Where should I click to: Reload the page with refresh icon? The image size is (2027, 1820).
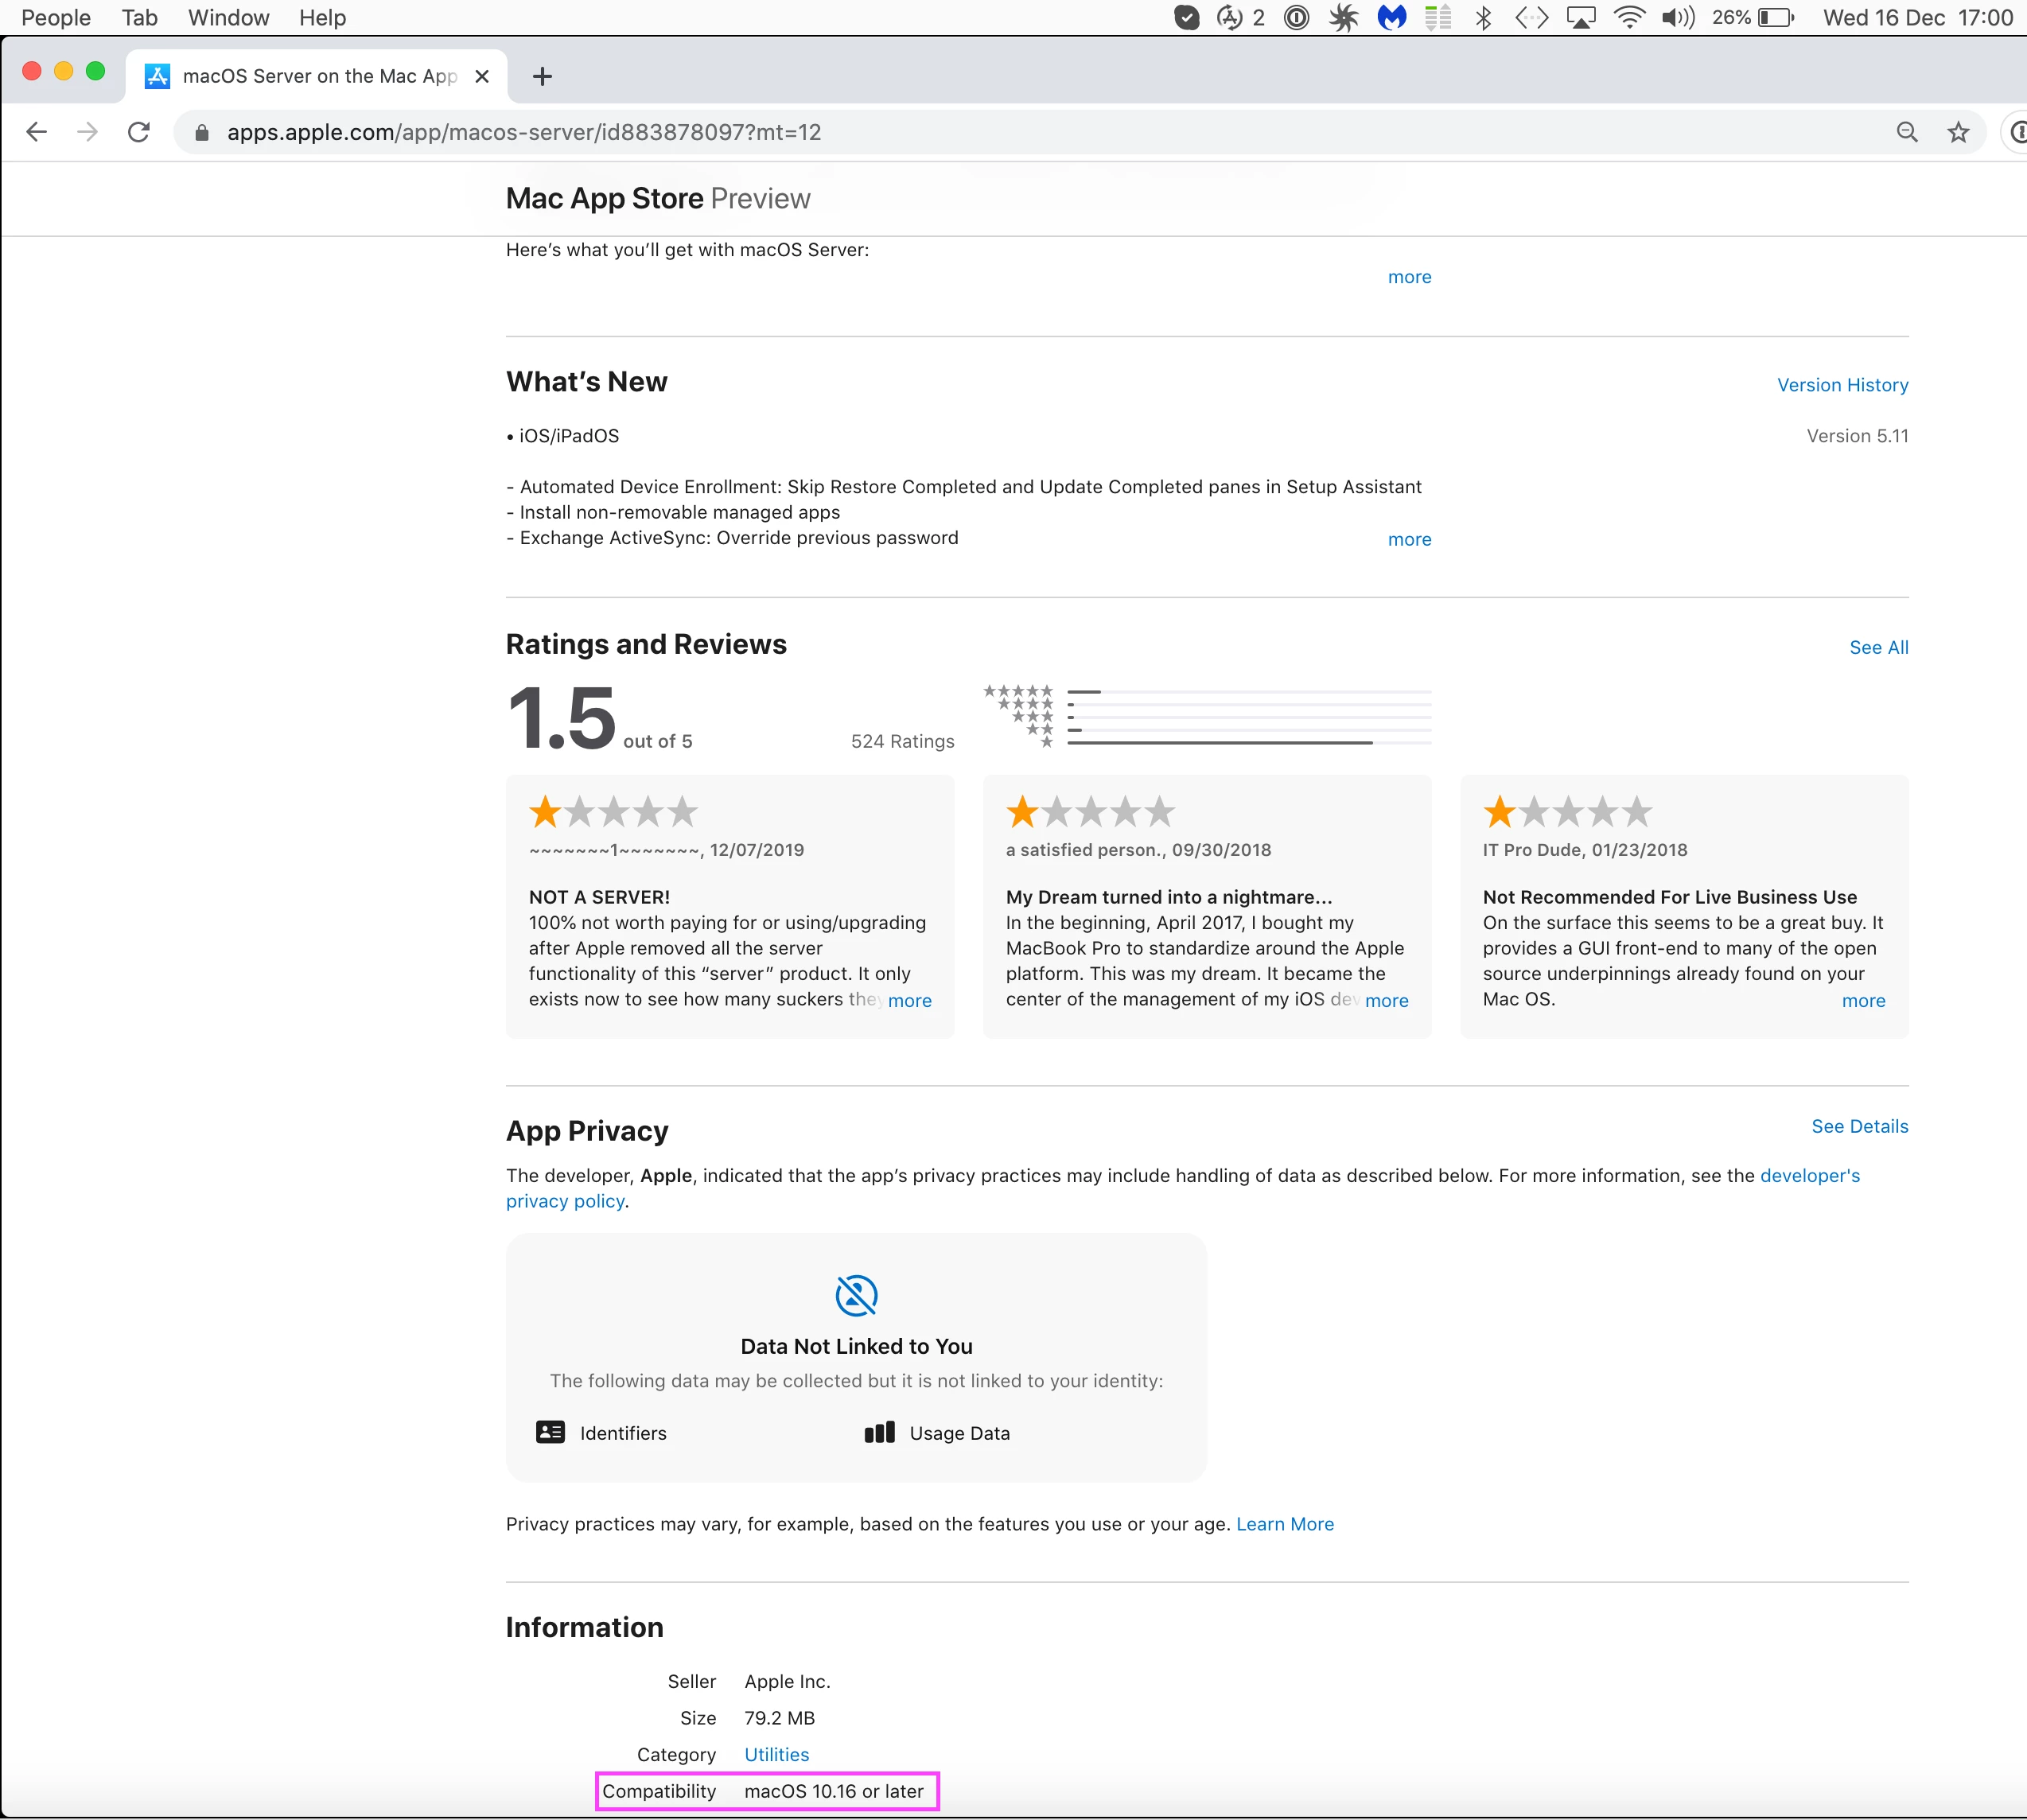pyautogui.click(x=139, y=132)
